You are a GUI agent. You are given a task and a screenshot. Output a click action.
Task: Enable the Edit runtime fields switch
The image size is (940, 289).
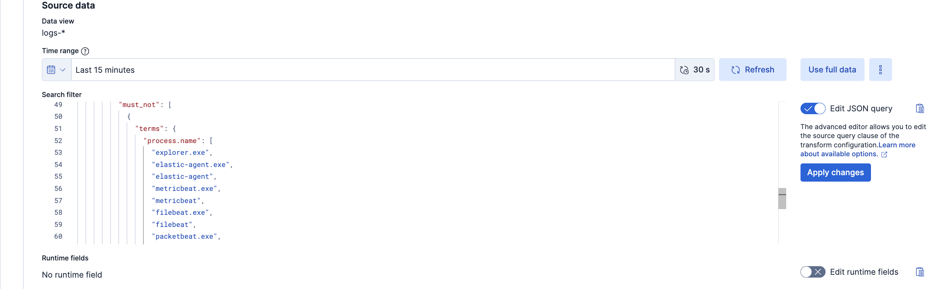coord(813,272)
